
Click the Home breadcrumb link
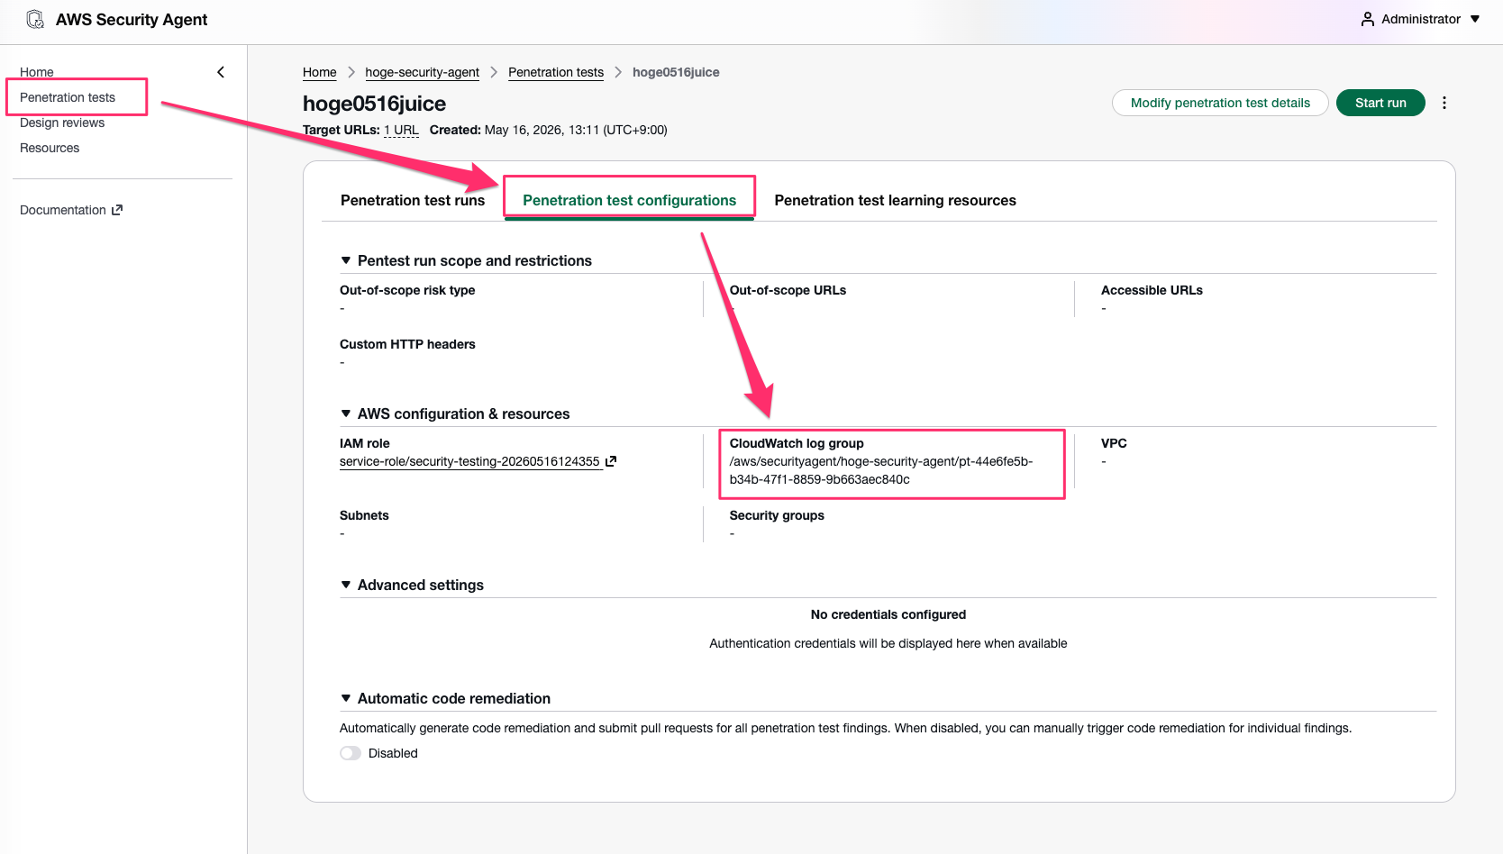pos(320,72)
